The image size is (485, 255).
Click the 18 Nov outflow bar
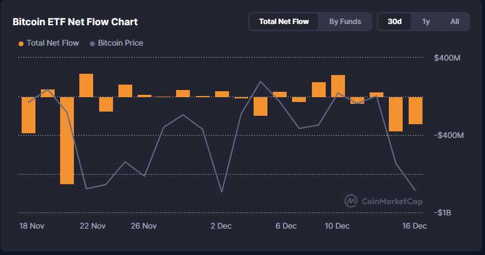coord(28,115)
